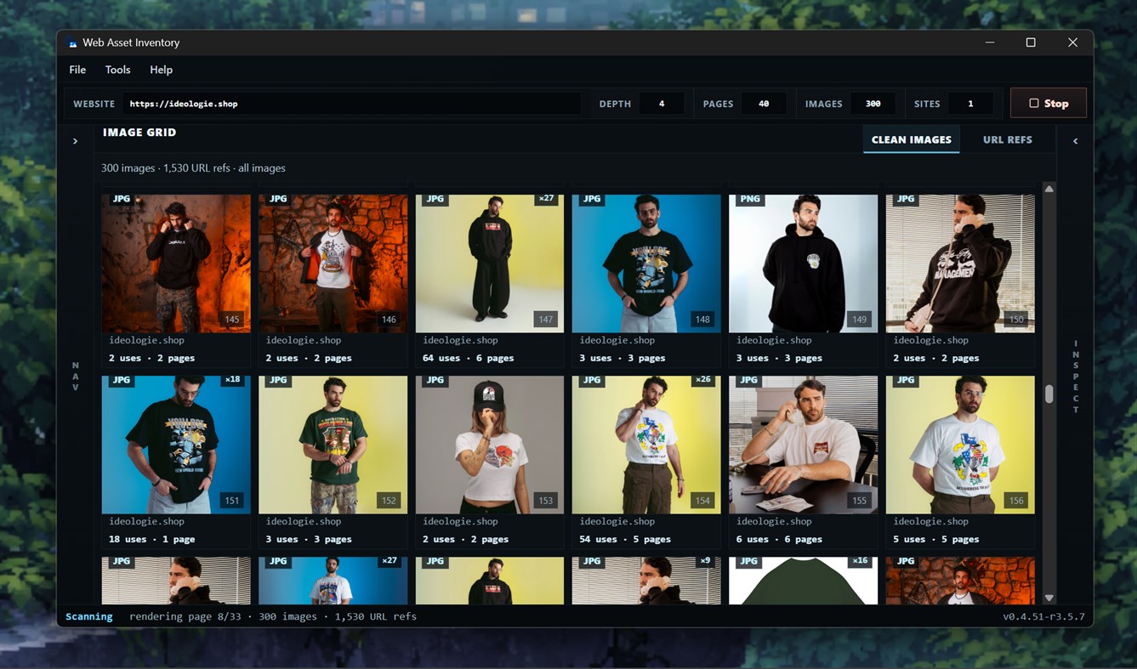Click the ideologie.shop label under image 153
Screen dimensions: 1137x669
[460, 521]
